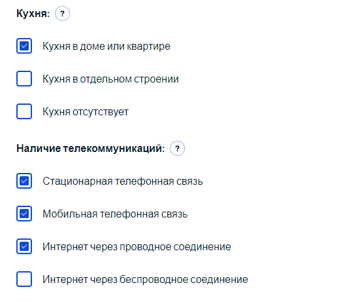
Task: Click the label text Кухня в доме или квартире
Action: click(x=107, y=47)
